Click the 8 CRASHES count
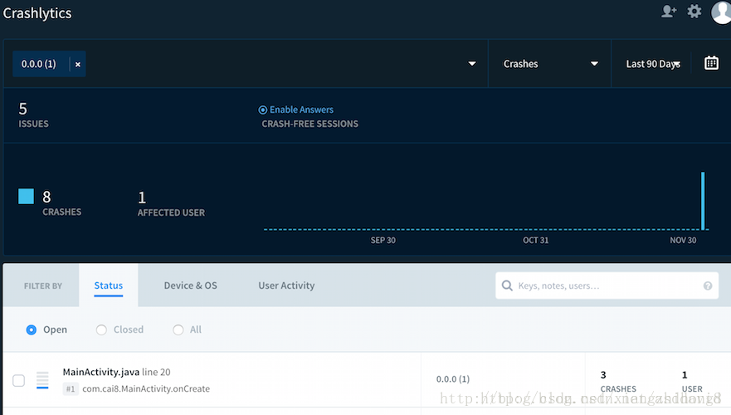This screenshot has width=731, height=415. 61,203
